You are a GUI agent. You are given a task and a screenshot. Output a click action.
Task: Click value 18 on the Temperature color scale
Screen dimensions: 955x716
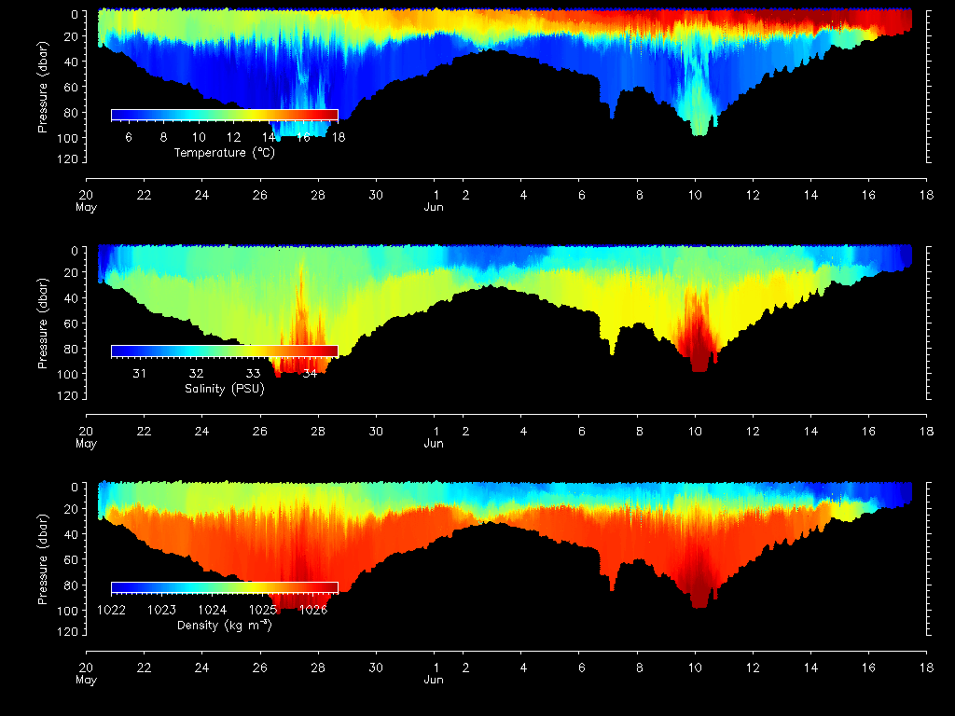(x=338, y=137)
